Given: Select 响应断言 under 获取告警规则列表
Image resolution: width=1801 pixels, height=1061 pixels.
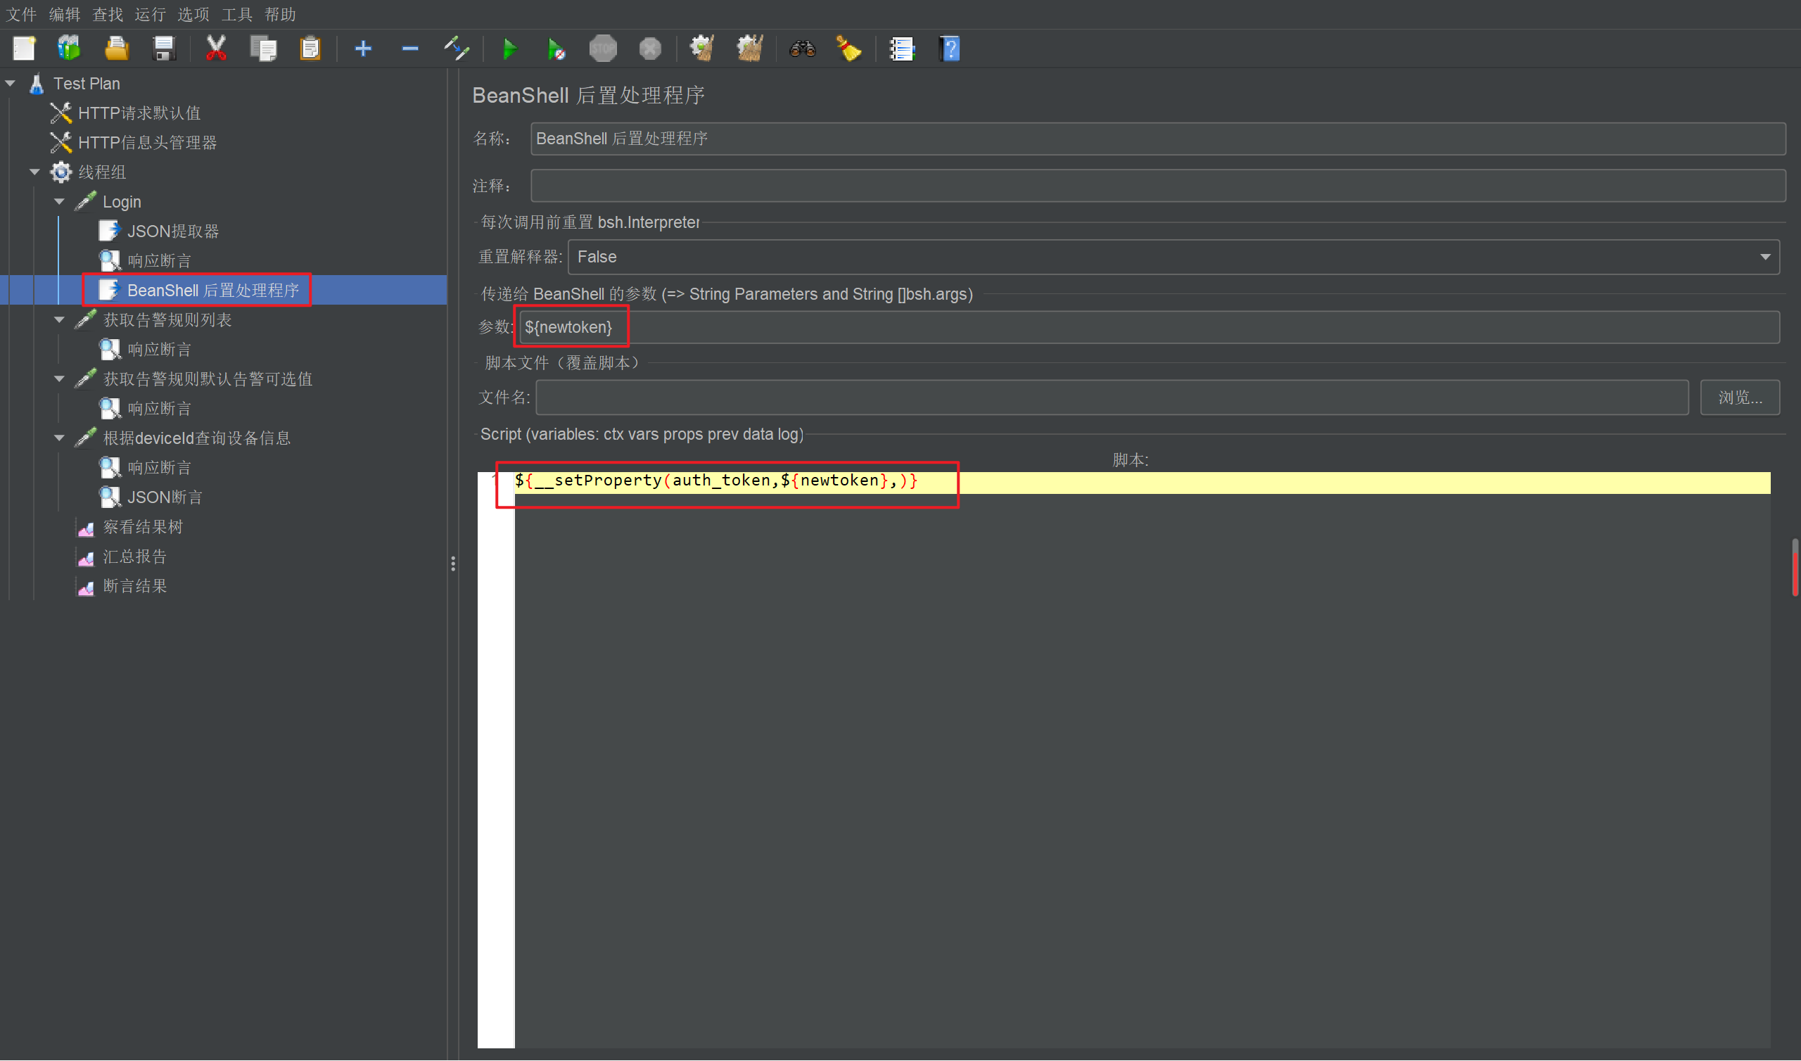Looking at the screenshot, I should point(159,350).
